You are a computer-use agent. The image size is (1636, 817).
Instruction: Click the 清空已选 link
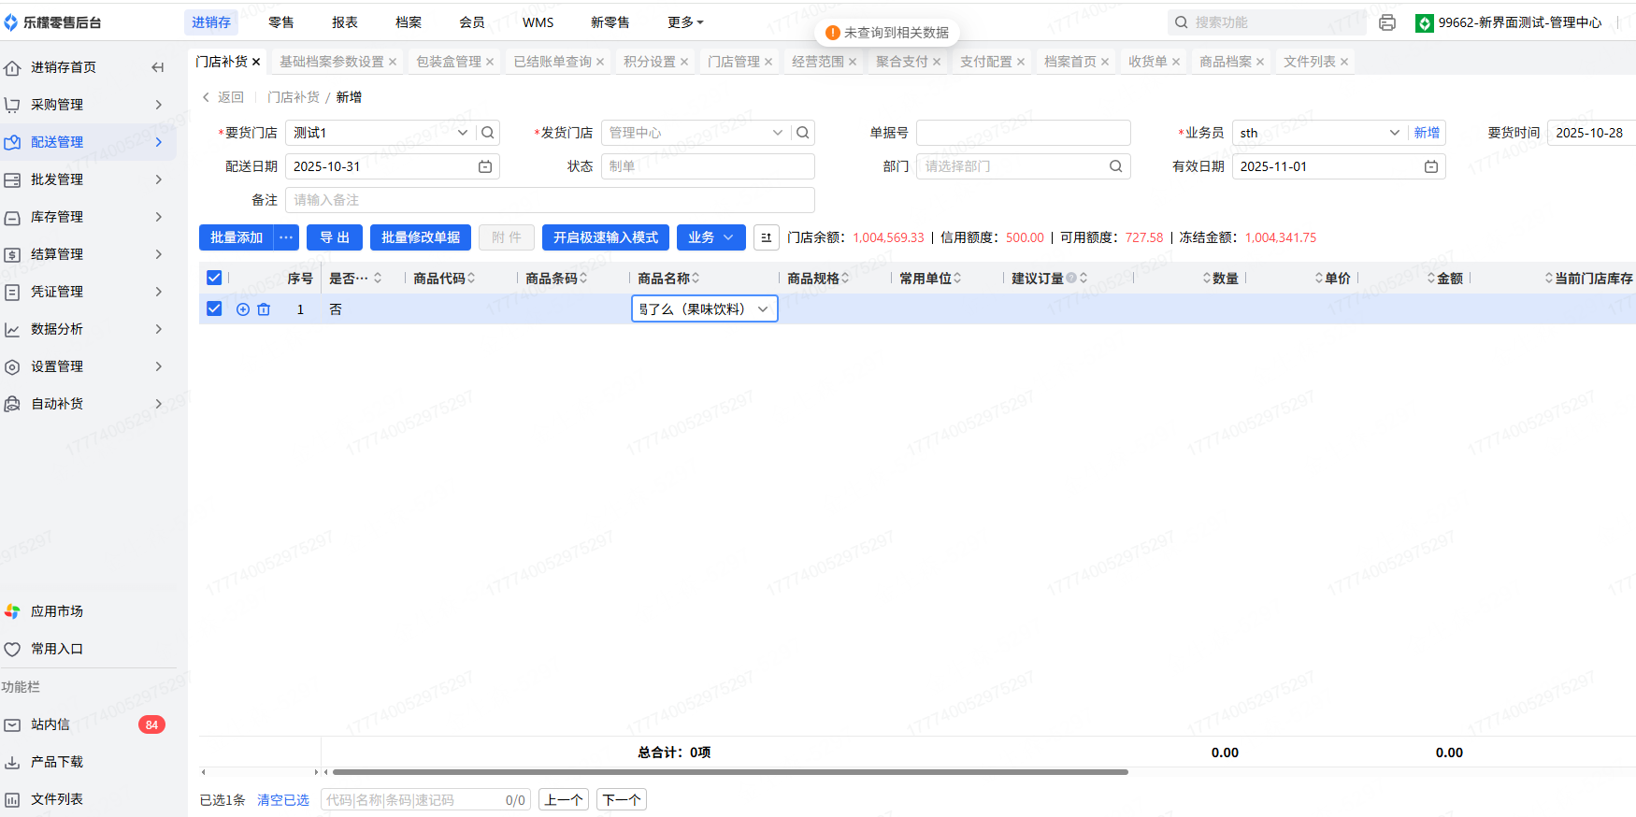[x=283, y=800]
